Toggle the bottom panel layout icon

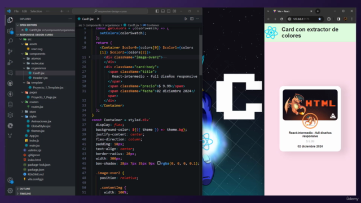tap(163, 11)
